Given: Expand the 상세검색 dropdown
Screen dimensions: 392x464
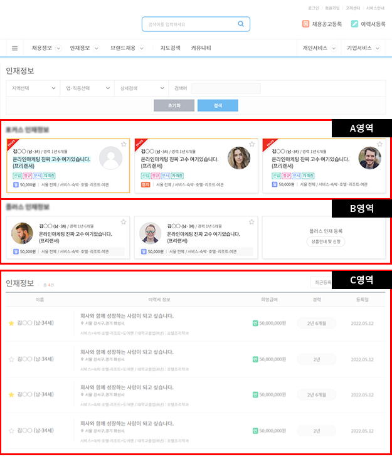Looking at the screenshot, I should pyautogui.click(x=141, y=88).
